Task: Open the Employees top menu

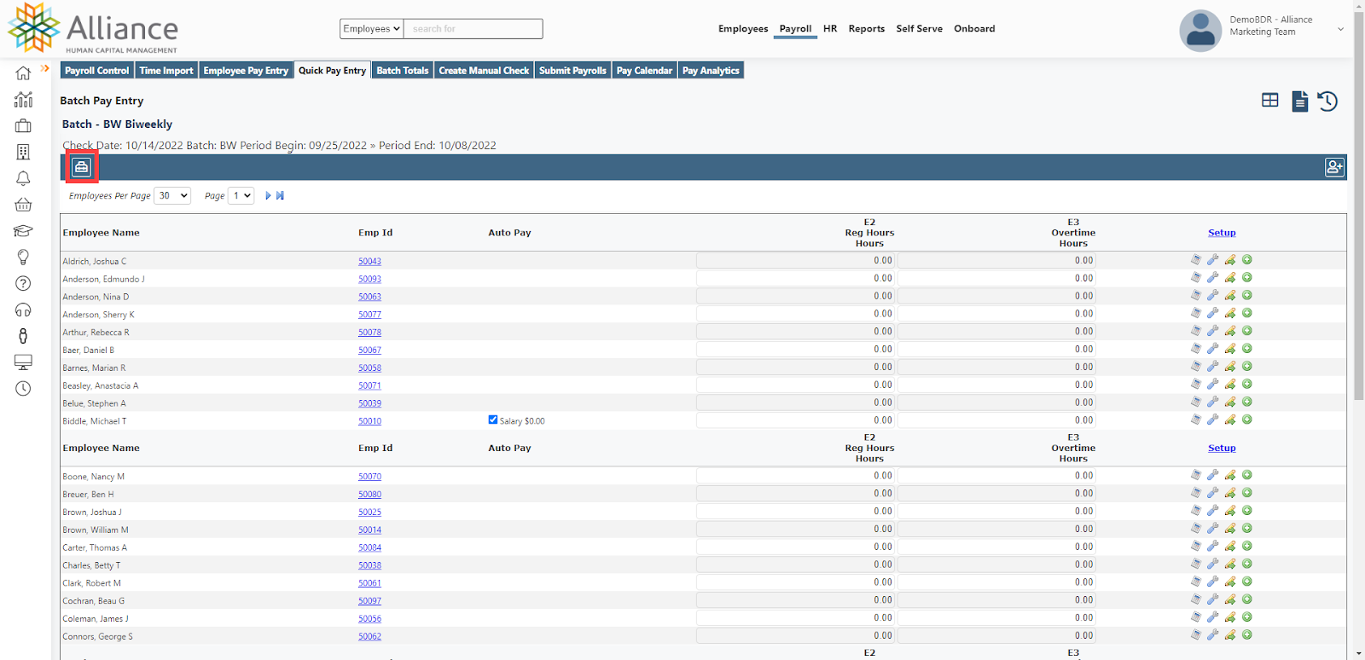Action: pos(743,29)
